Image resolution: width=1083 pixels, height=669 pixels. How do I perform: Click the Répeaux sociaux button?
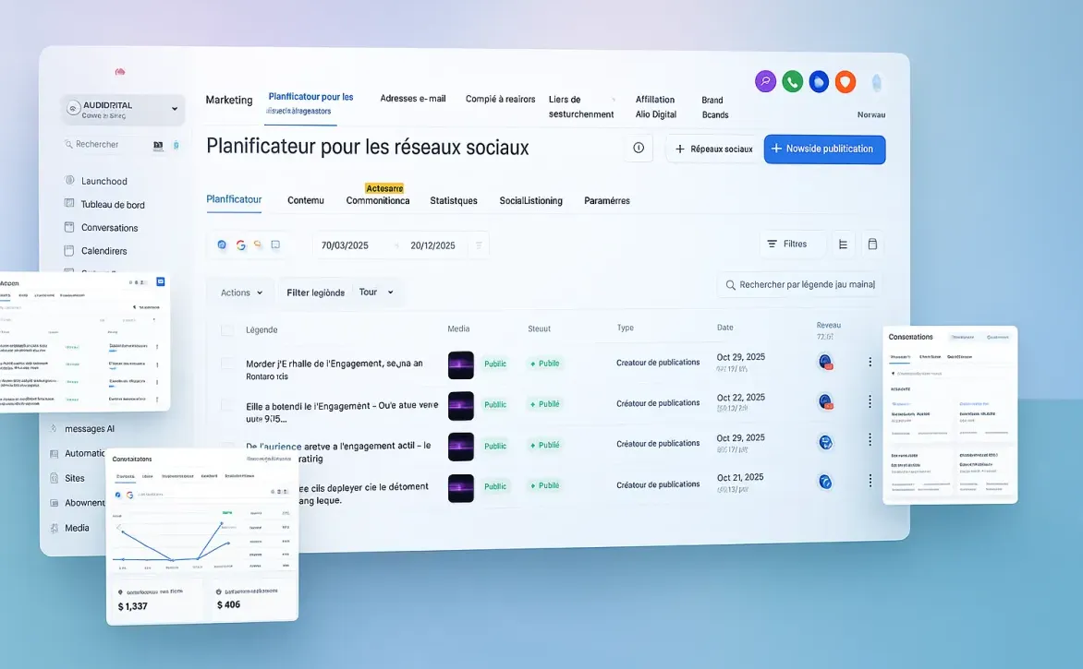712,149
